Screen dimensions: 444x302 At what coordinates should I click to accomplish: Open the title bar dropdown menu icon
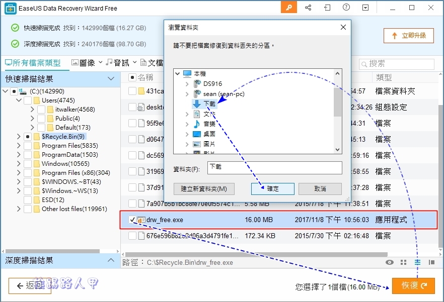click(x=365, y=8)
